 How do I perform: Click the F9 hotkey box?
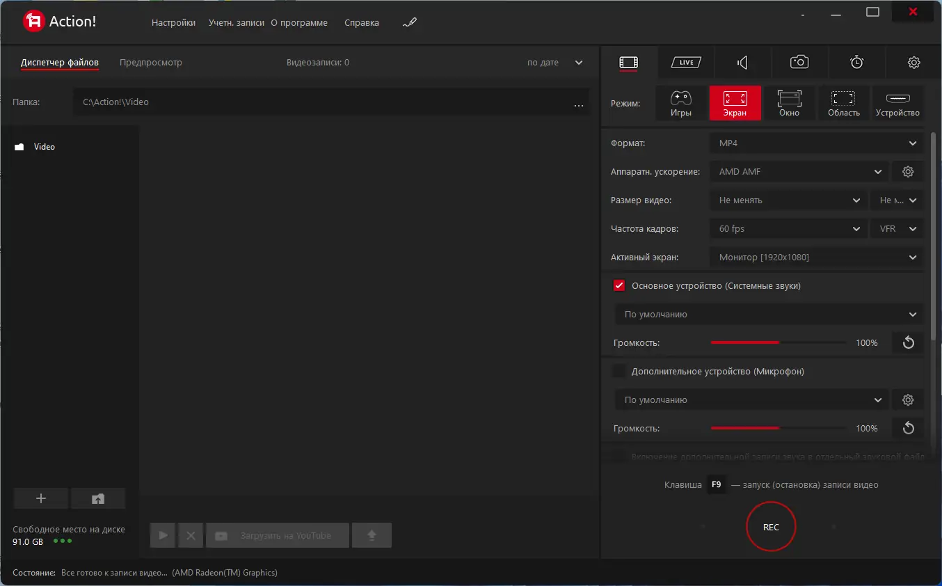[716, 485]
